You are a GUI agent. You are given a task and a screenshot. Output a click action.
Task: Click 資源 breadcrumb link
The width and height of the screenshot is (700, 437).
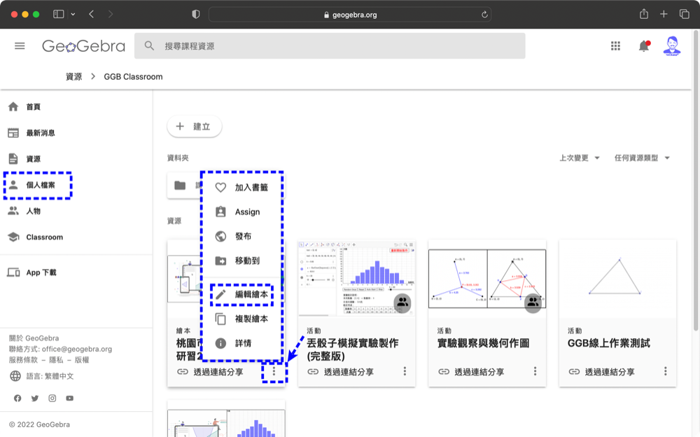[73, 76]
